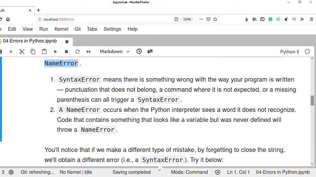This screenshot has height=177, width=316.
Task: Open the Run menu
Action: [x=43, y=29]
